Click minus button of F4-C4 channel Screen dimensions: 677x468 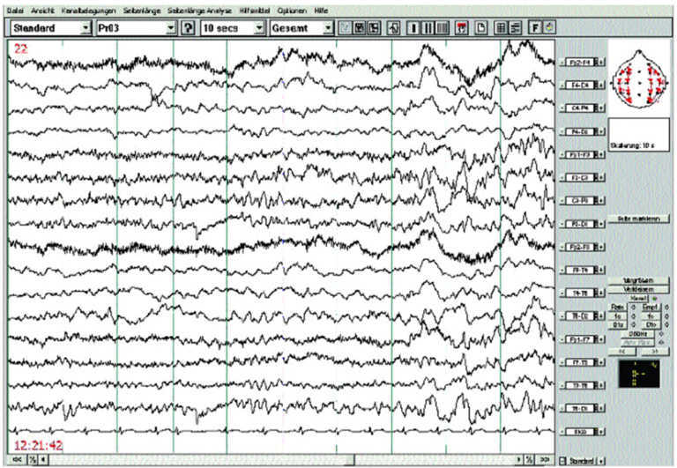click(x=562, y=85)
